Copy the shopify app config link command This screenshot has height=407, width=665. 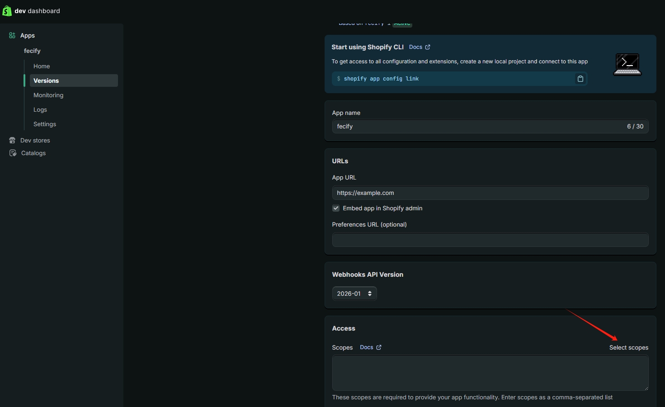pyautogui.click(x=580, y=79)
